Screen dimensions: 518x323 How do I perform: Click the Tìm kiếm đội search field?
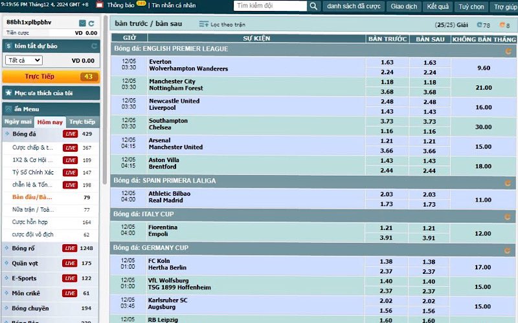(268, 6)
